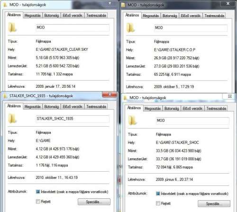Switch to Előző verziók tab in STALKER_SHOC_1935 window
Viewport: 237px width, 212px height.
coord(73,107)
